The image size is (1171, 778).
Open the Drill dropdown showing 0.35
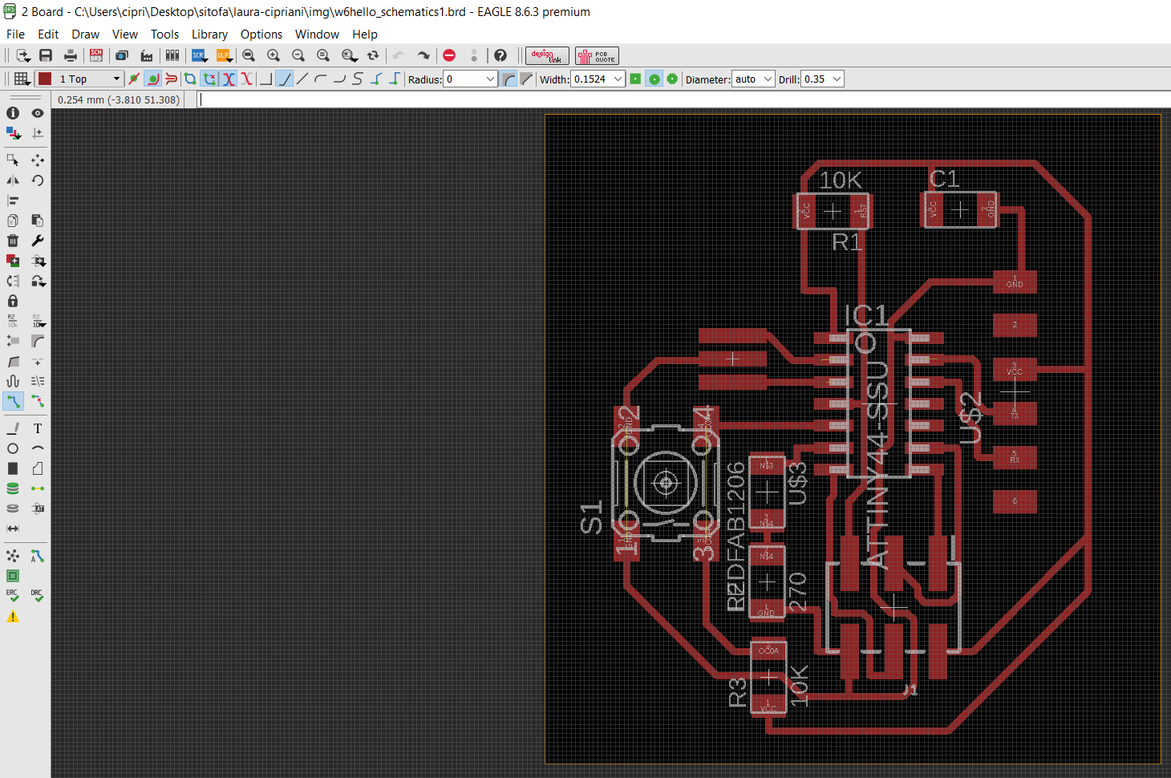pos(822,79)
